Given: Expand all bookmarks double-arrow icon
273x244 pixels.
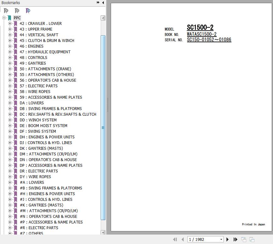Looking at the screenshot, I should pos(98,3).
